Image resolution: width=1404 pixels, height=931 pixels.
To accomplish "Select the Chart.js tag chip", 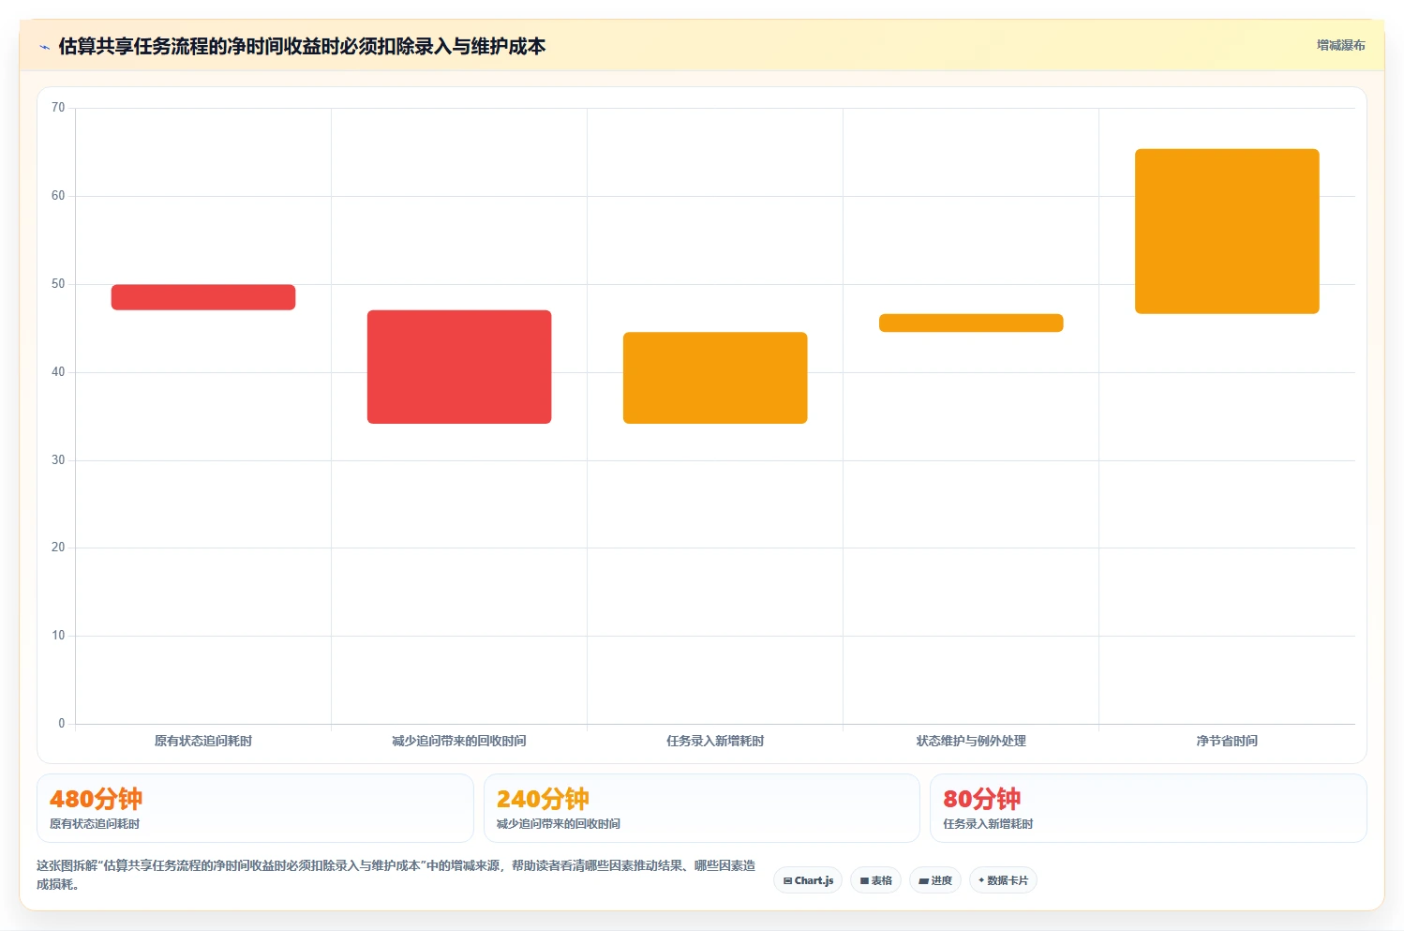I will [x=808, y=880].
